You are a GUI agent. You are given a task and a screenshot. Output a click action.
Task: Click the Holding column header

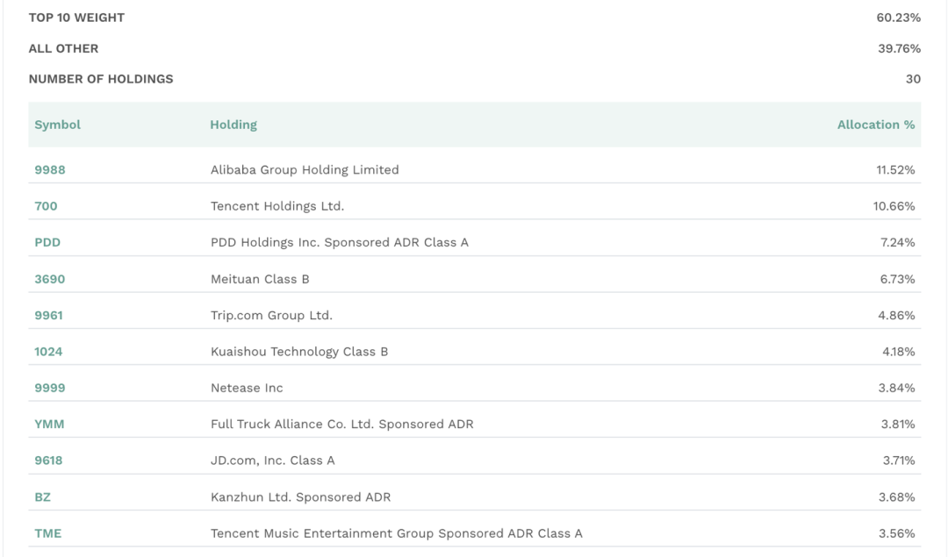pos(233,125)
